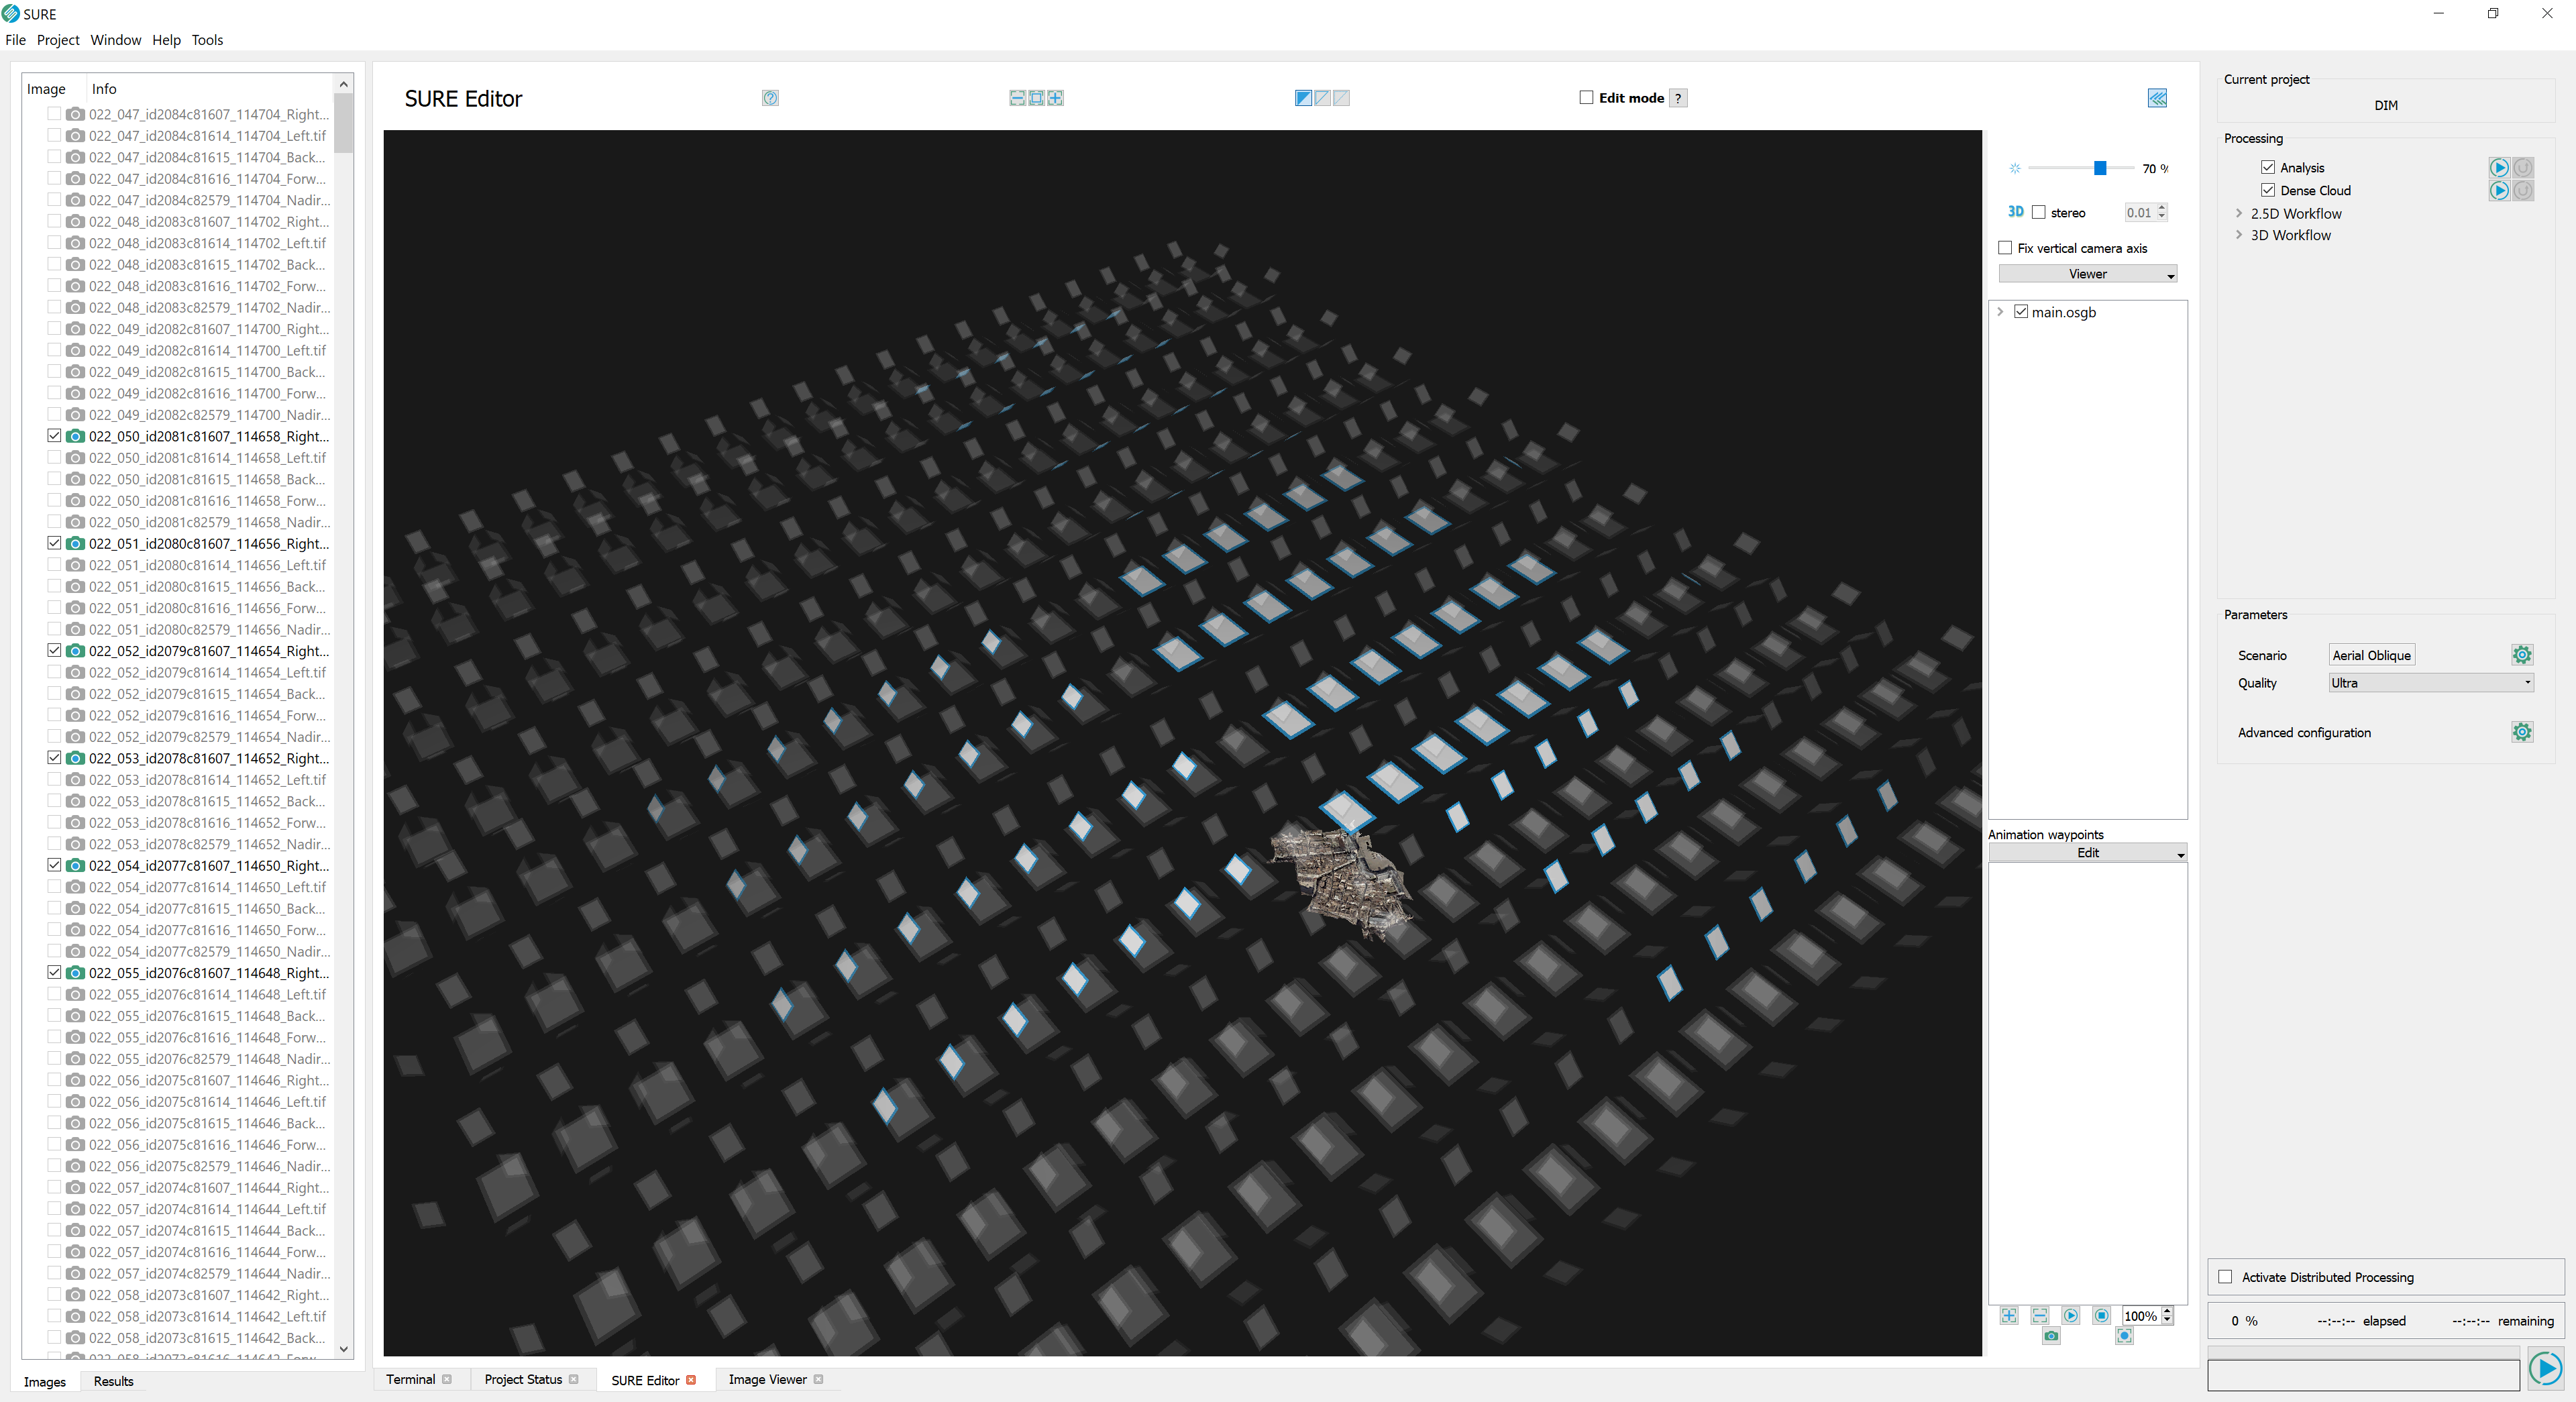Run Analysis step play icon
The image size is (2576, 1402).
click(2499, 168)
